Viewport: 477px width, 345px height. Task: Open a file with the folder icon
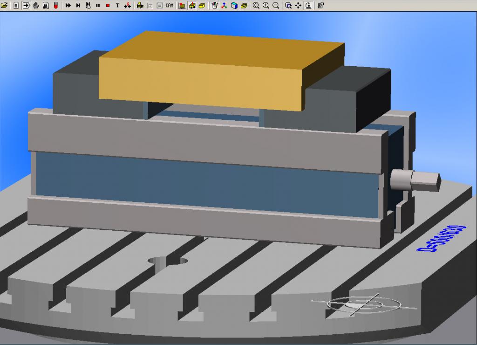(4, 6)
